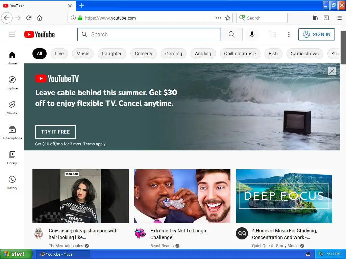The height and width of the screenshot is (259, 346).
Task: Select the All filter chip
Action: pos(40,54)
